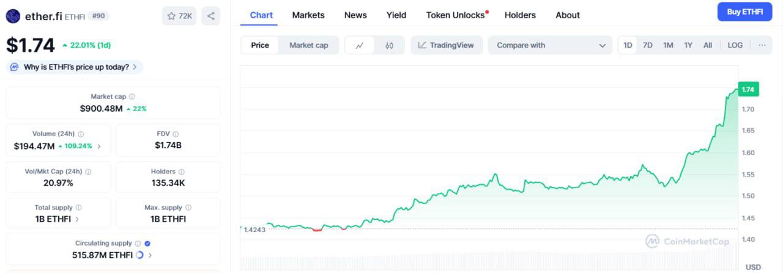Click the star watchlist button showing 72K
This screenshot has width=783, height=273.
(179, 16)
